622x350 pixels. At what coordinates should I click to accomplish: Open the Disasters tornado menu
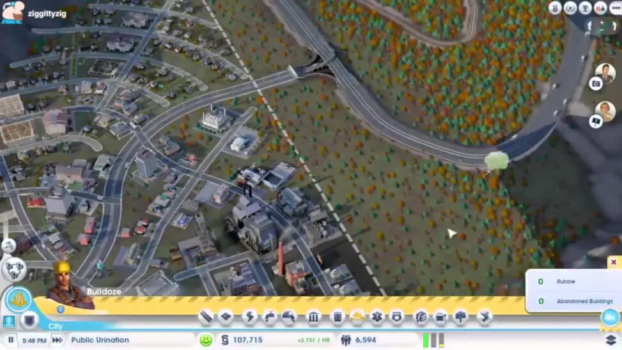485,317
